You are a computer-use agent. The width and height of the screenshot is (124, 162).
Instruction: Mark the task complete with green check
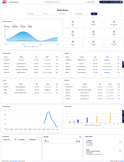77,141
